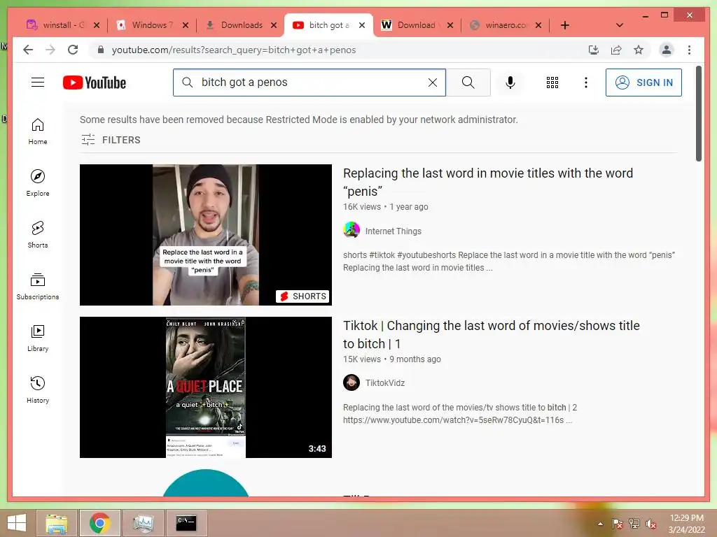The width and height of the screenshot is (717, 537).
Task: Open 'Tiktok | Changing the last word' title
Action: (491, 335)
